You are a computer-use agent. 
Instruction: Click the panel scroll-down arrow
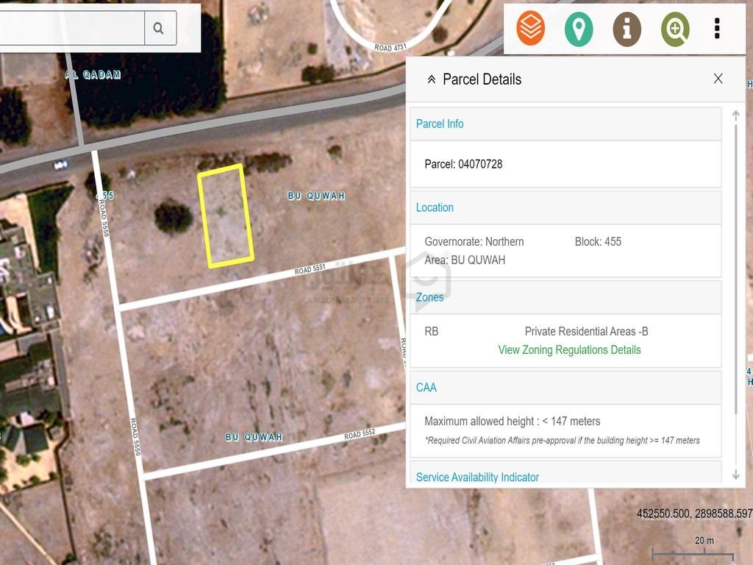(735, 475)
